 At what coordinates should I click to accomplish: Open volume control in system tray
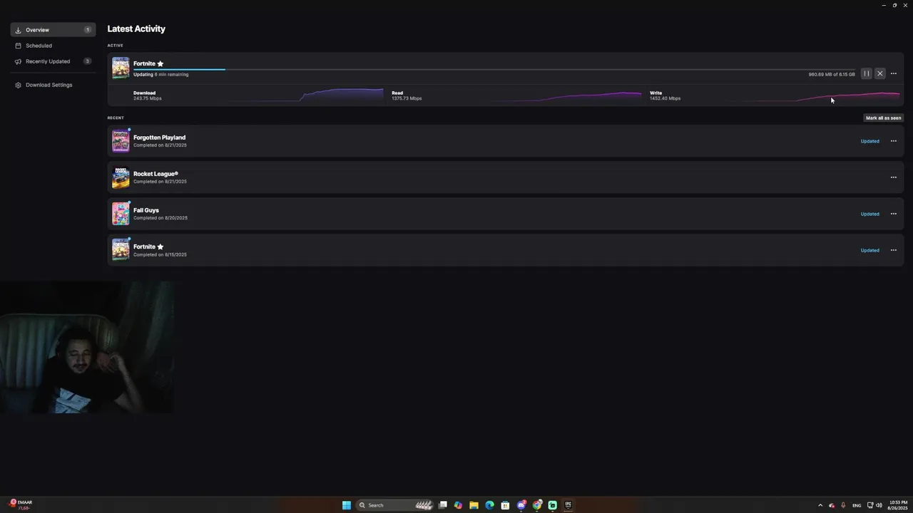tap(879, 505)
